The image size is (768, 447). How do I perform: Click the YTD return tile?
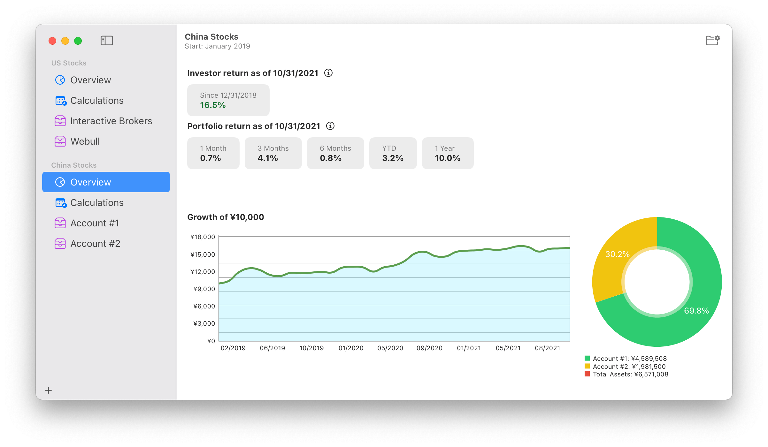[393, 153]
